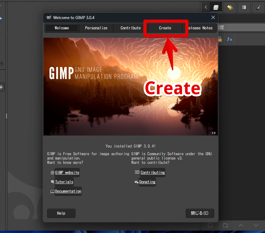Click 'You installed GIMP 3.0.4!' text
Image resolution: width=265 pixels, height=233 pixels.
coord(130,146)
